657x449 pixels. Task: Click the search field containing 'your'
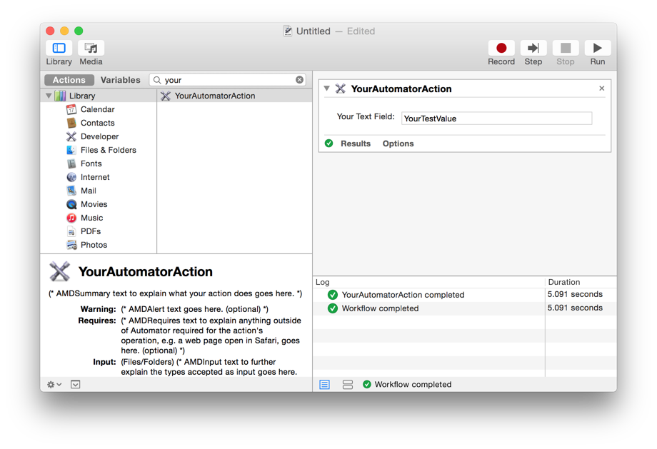click(228, 80)
